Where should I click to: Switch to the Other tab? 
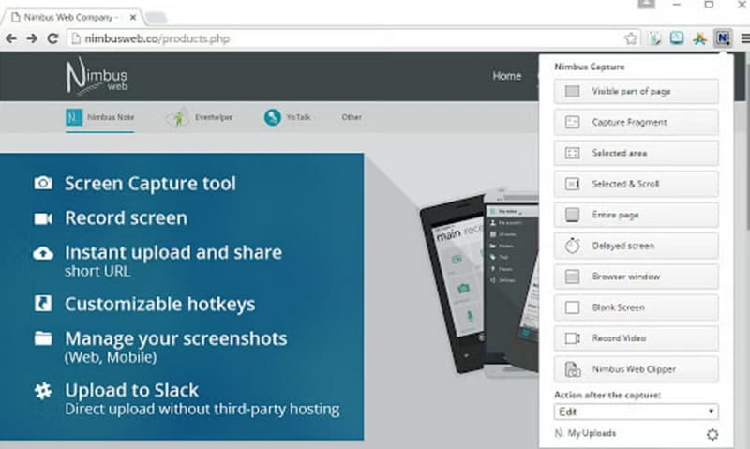[x=351, y=117]
